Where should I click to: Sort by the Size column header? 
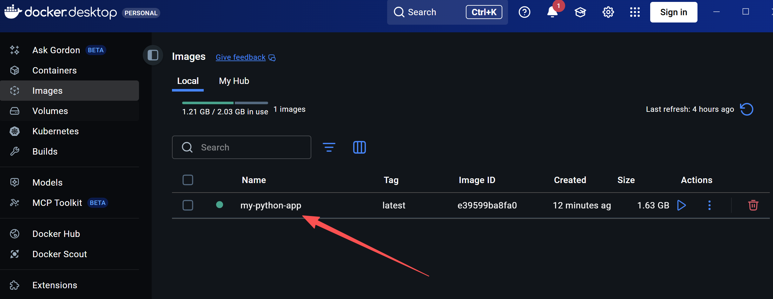point(626,180)
